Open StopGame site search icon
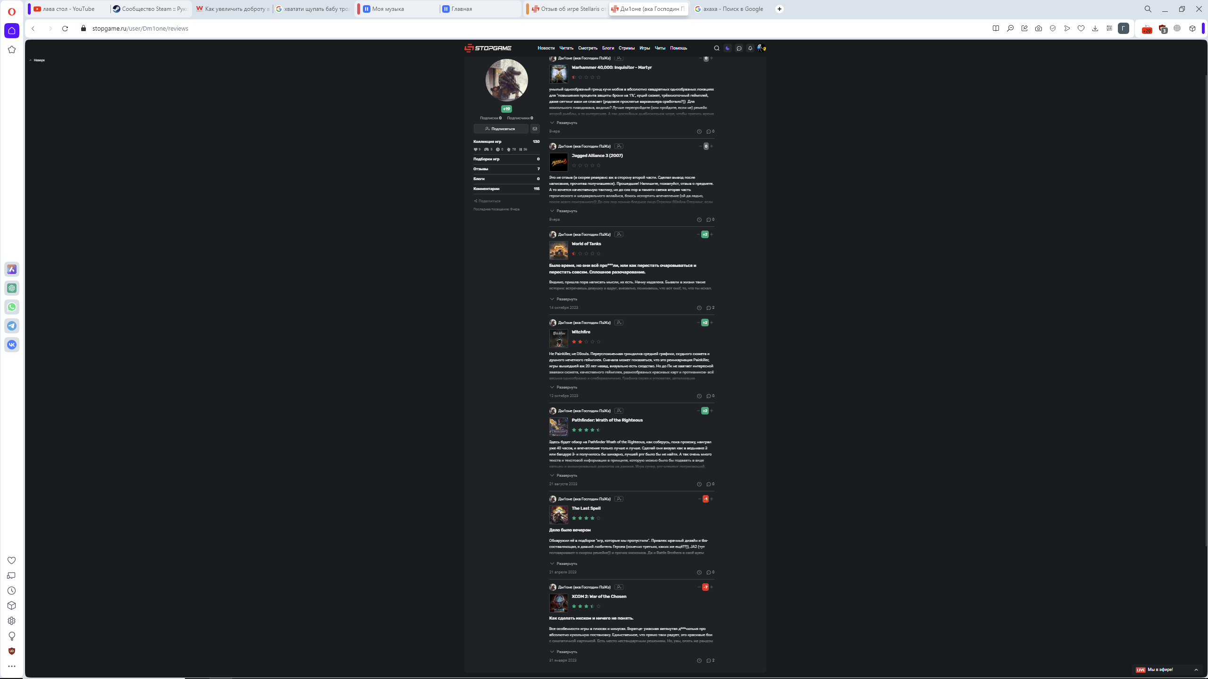This screenshot has height=679, width=1208. 716,48
